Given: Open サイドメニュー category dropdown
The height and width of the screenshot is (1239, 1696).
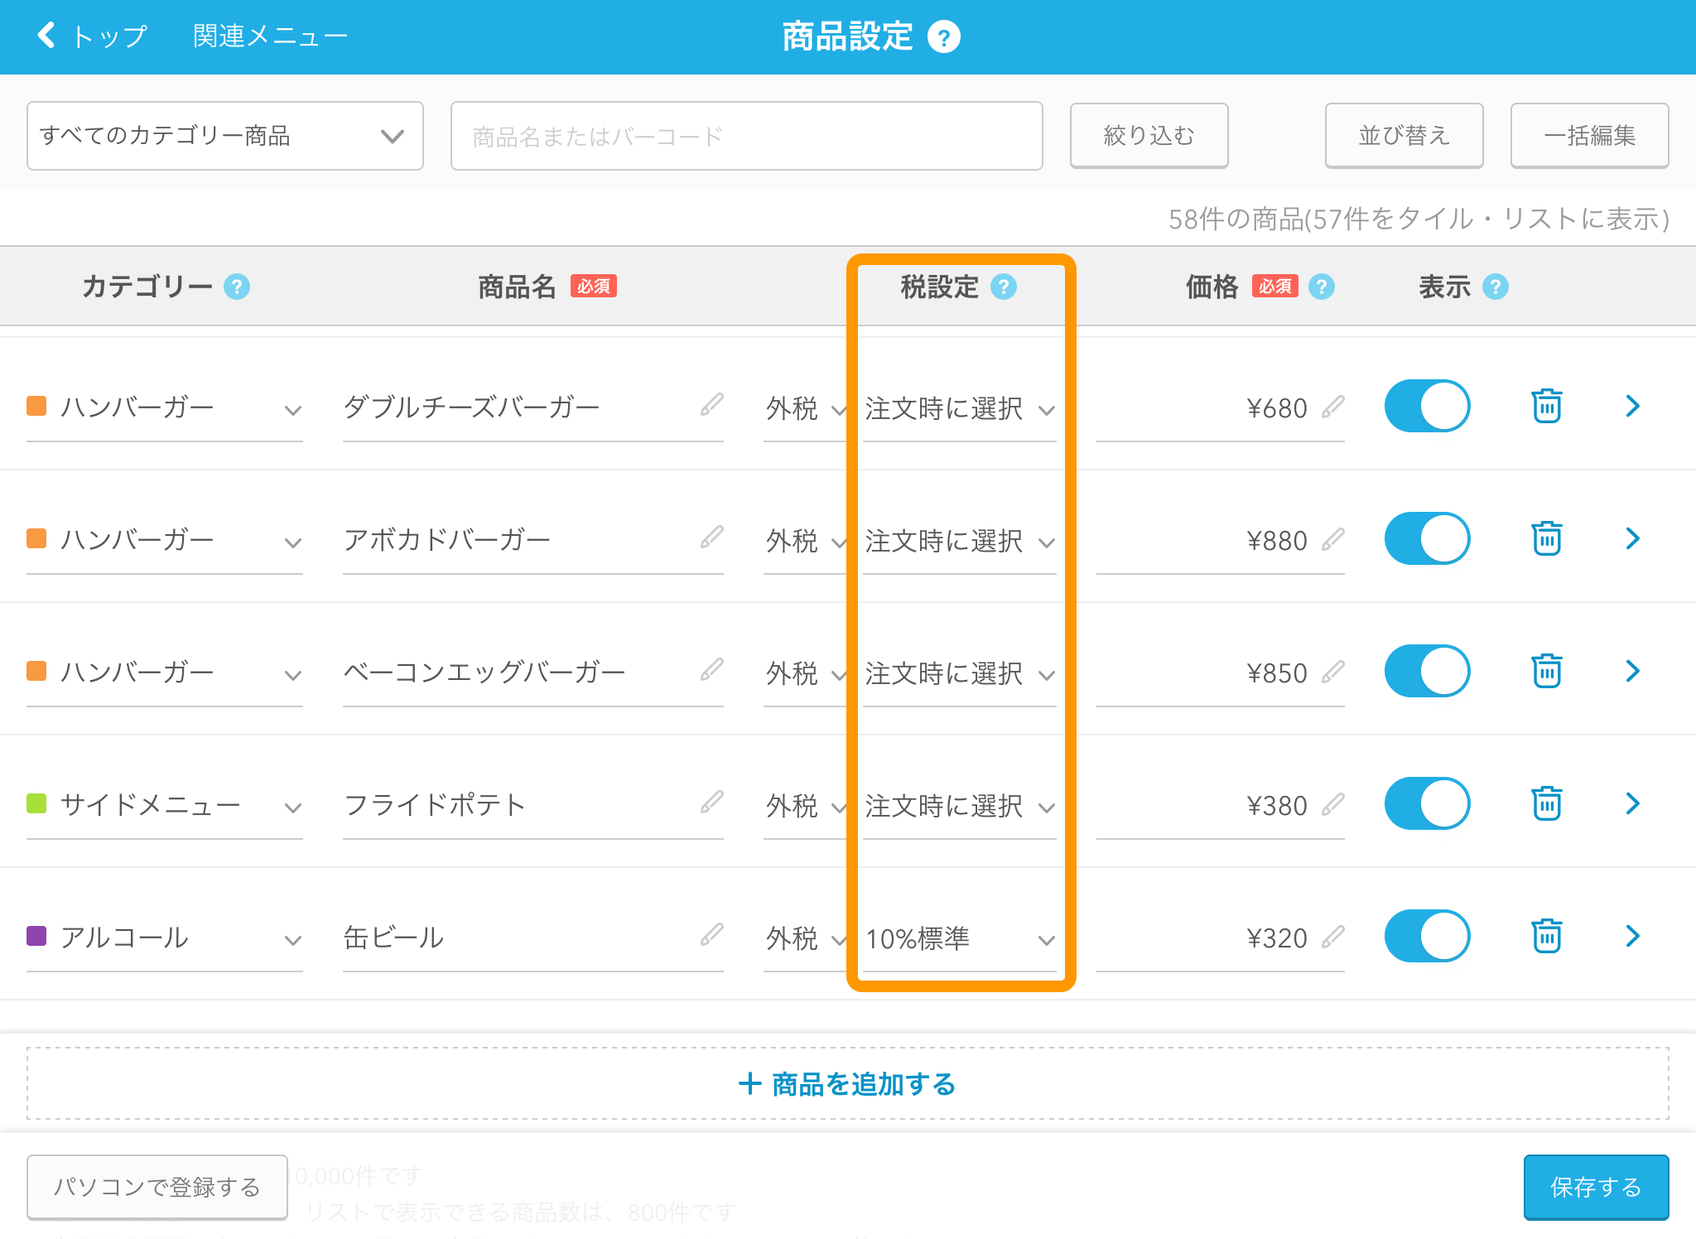Looking at the screenshot, I should (x=165, y=805).
